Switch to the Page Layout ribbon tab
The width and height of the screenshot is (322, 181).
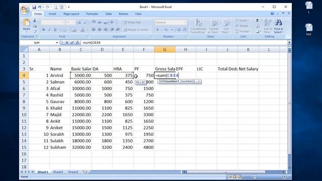point(71,14)
